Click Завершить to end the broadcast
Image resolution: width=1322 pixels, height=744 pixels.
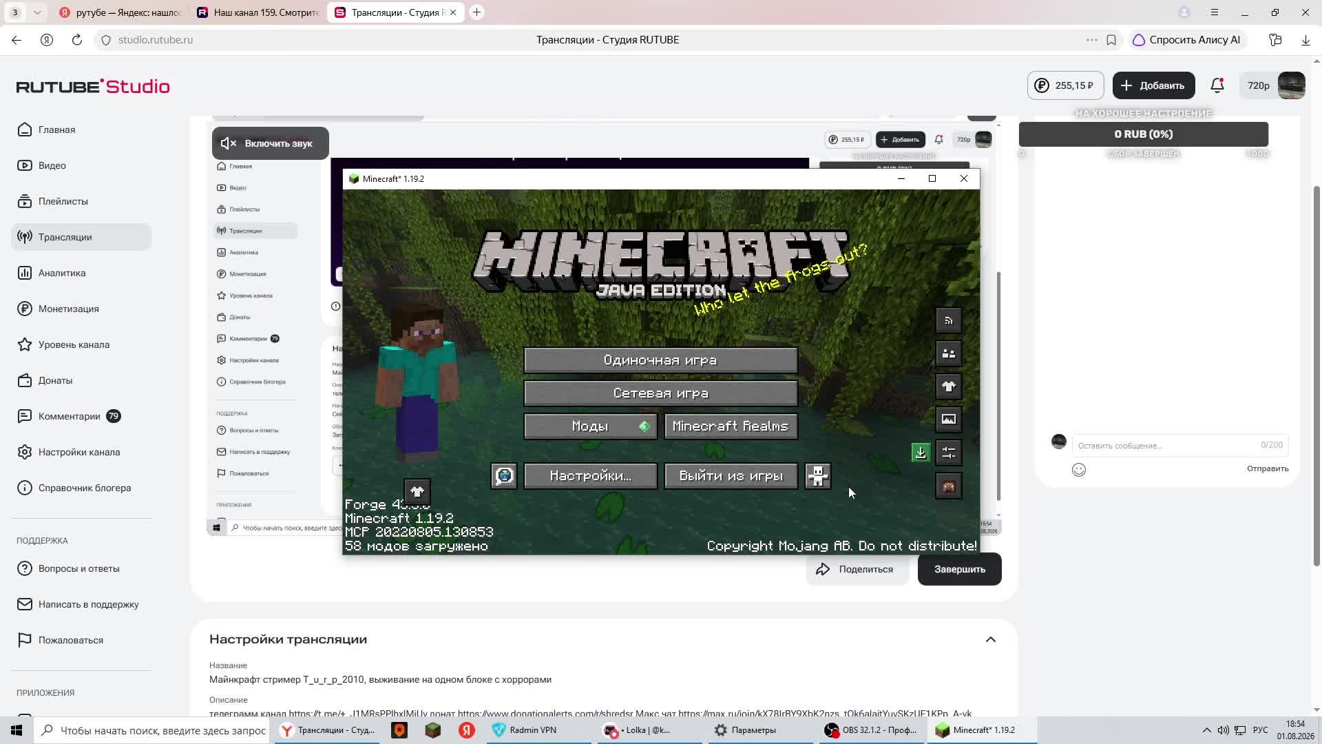tap(960, 569)
